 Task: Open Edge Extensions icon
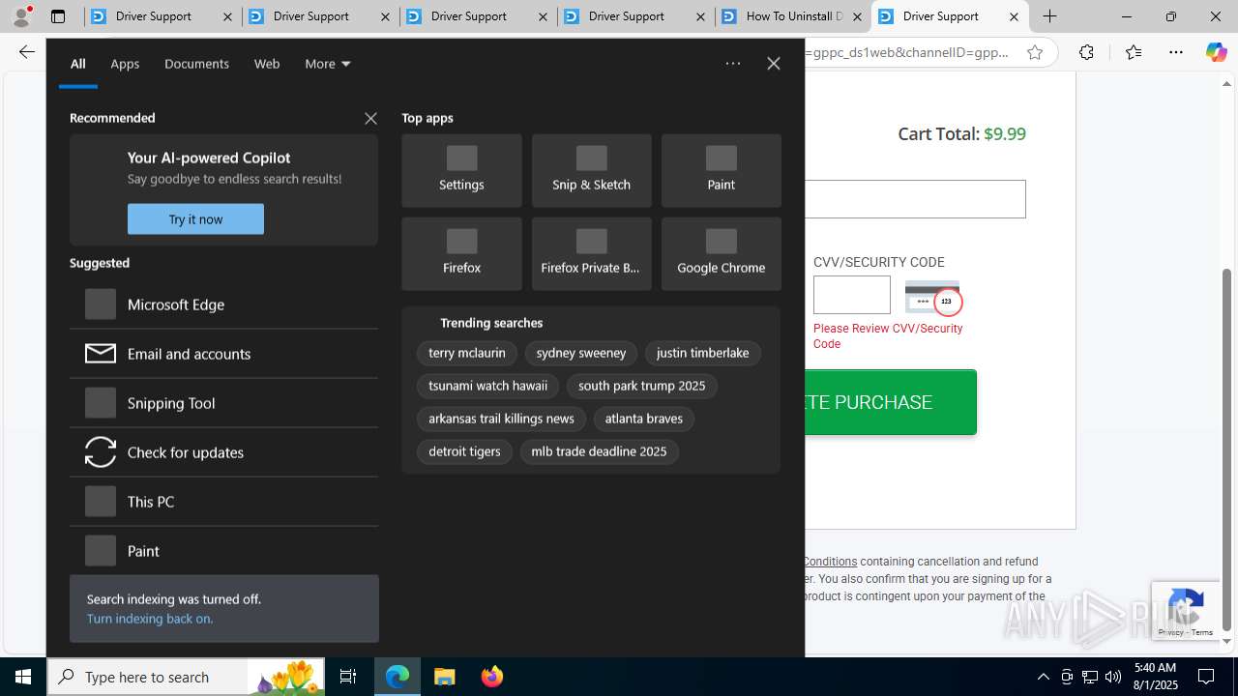coord(1086,52)
